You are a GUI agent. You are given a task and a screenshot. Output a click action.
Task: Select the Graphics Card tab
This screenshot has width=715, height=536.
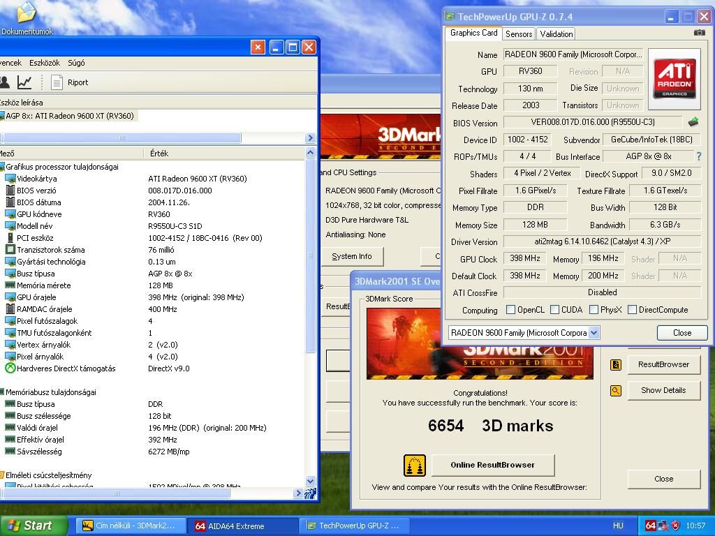(x=474, y=33)
